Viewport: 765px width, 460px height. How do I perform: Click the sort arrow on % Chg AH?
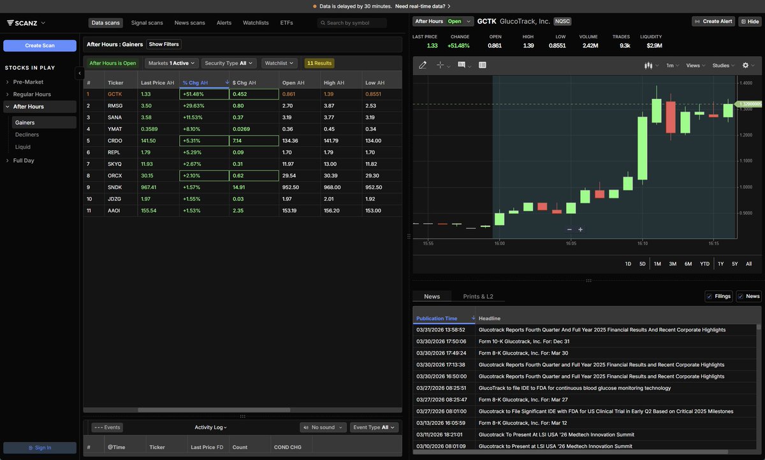(227, 82)
